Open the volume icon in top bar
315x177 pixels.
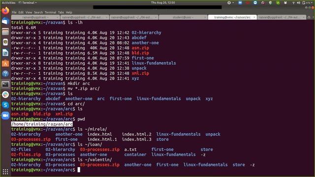[x=299, y=2]
